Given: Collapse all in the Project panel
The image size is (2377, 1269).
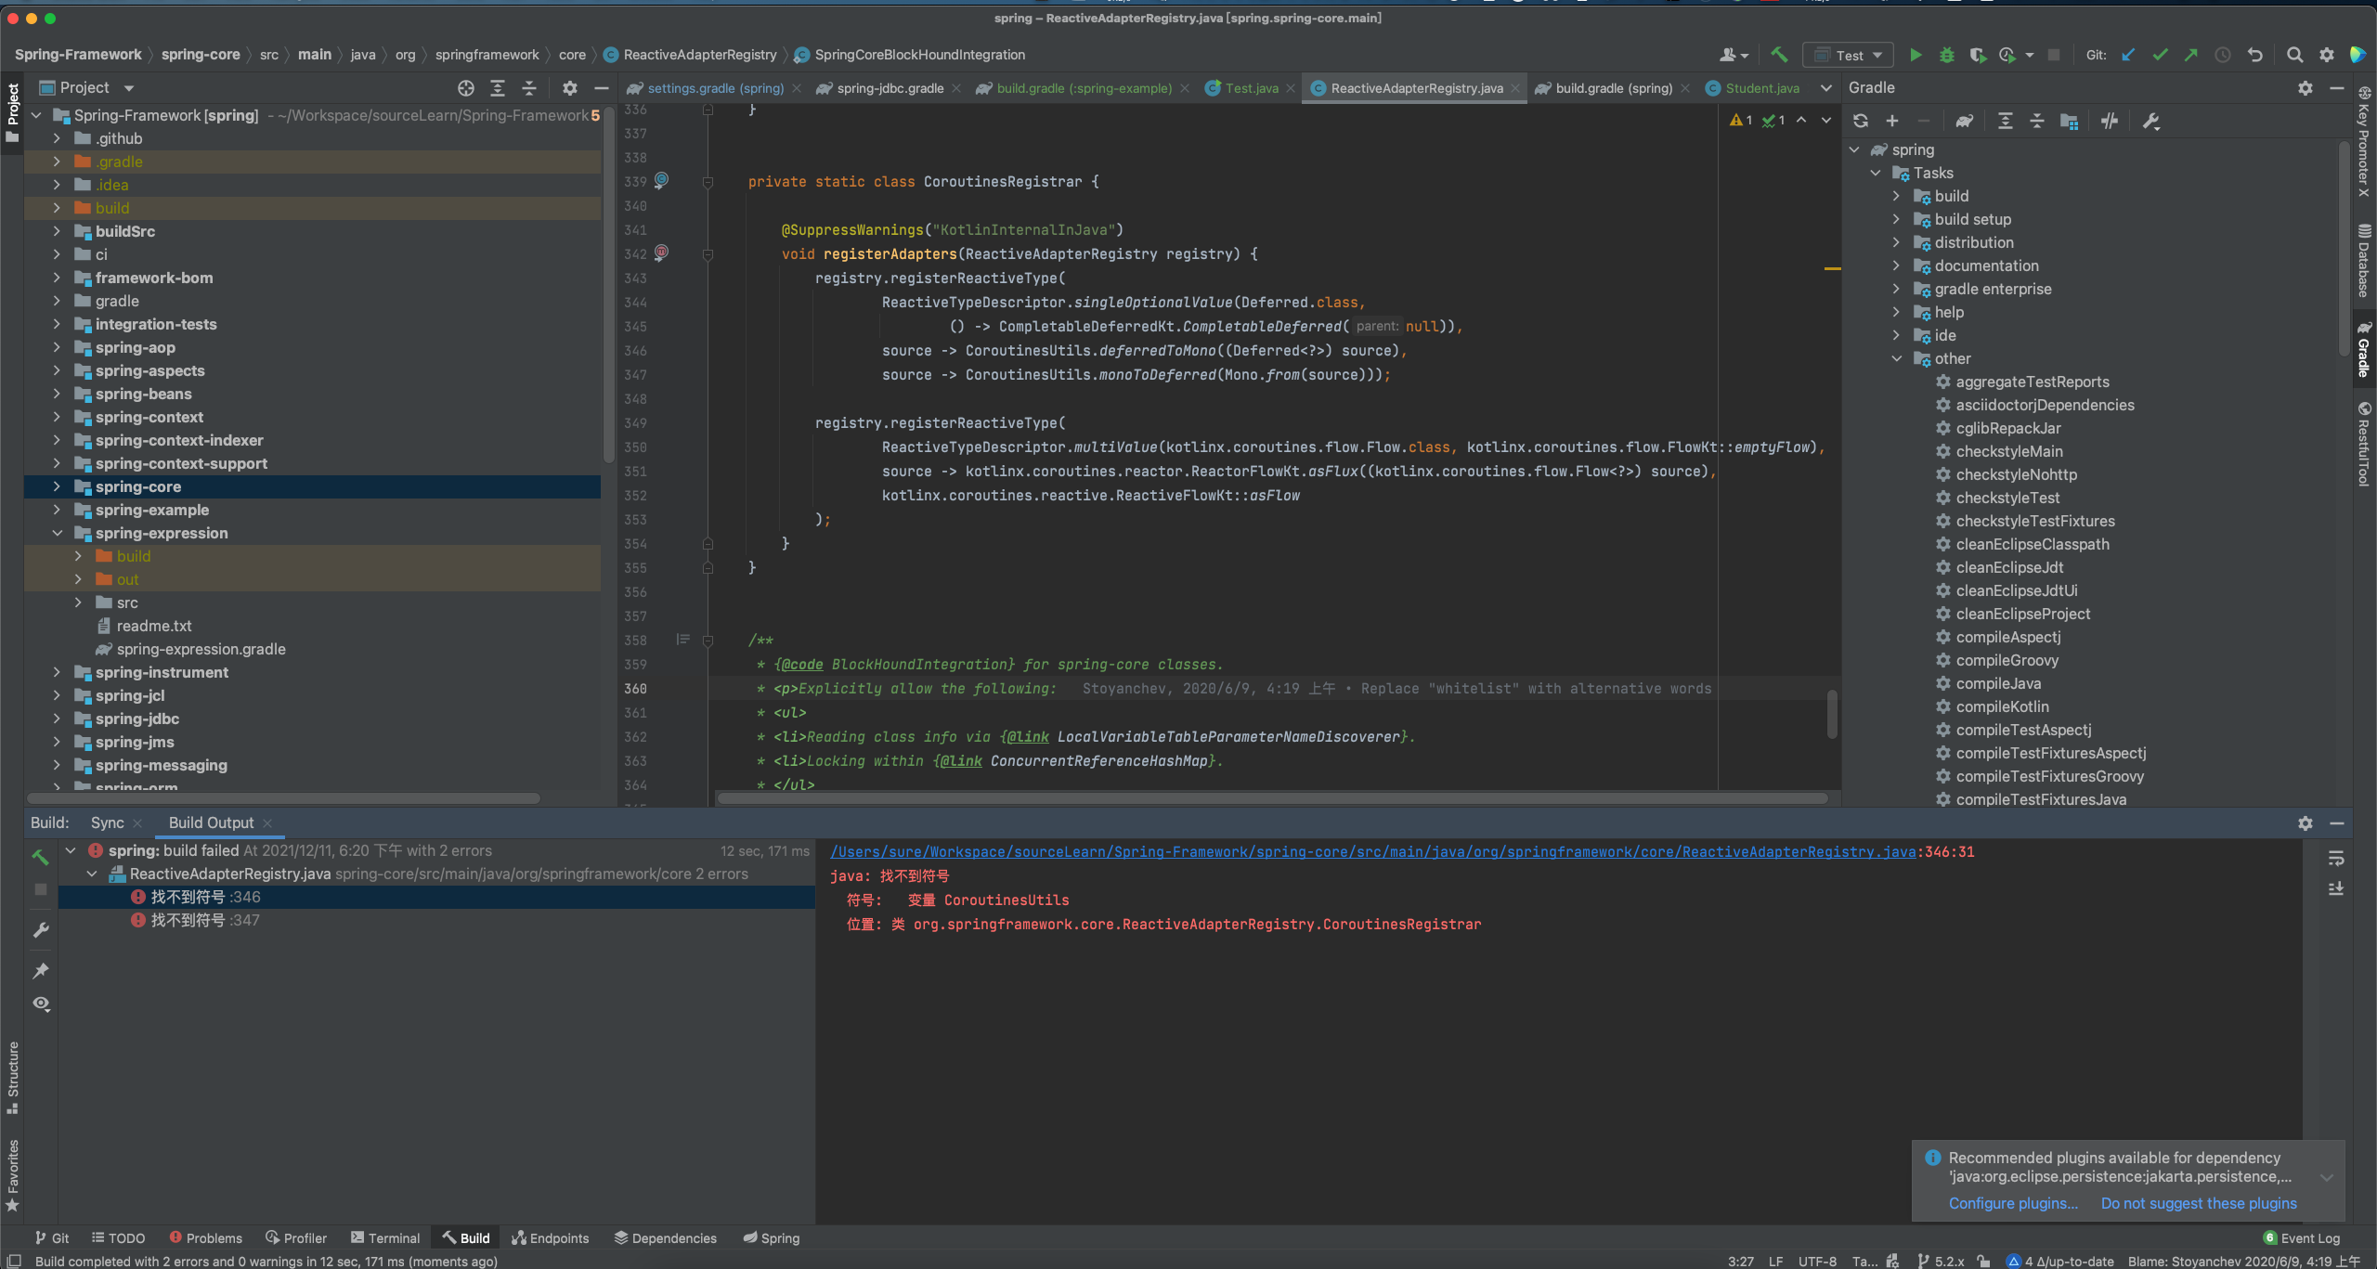Looking at the screenshot, I should click(x=529, y=88).
